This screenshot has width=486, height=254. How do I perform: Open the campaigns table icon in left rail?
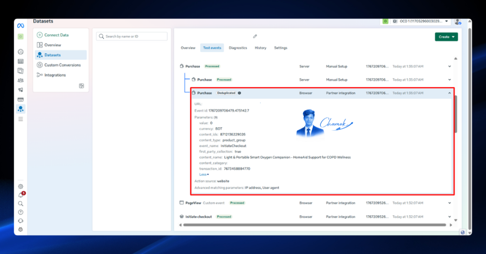coord(20,61)
